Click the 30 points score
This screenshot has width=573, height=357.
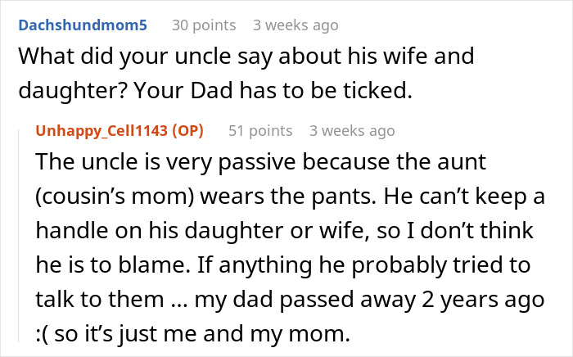[x=202, y=25]
